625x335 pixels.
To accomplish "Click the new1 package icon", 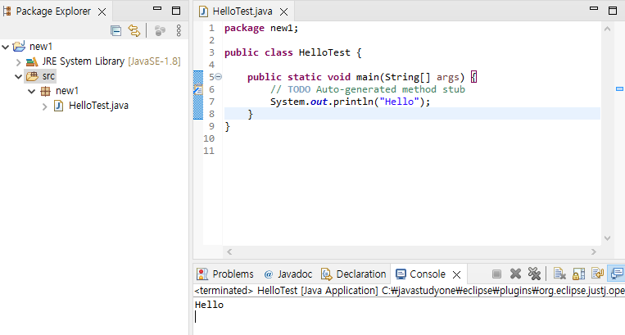I will click(x=45, y=91).
